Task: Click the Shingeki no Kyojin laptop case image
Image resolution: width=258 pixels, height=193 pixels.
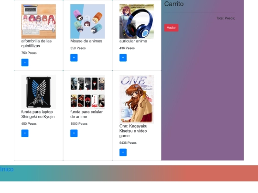Action: coord(39,92)
